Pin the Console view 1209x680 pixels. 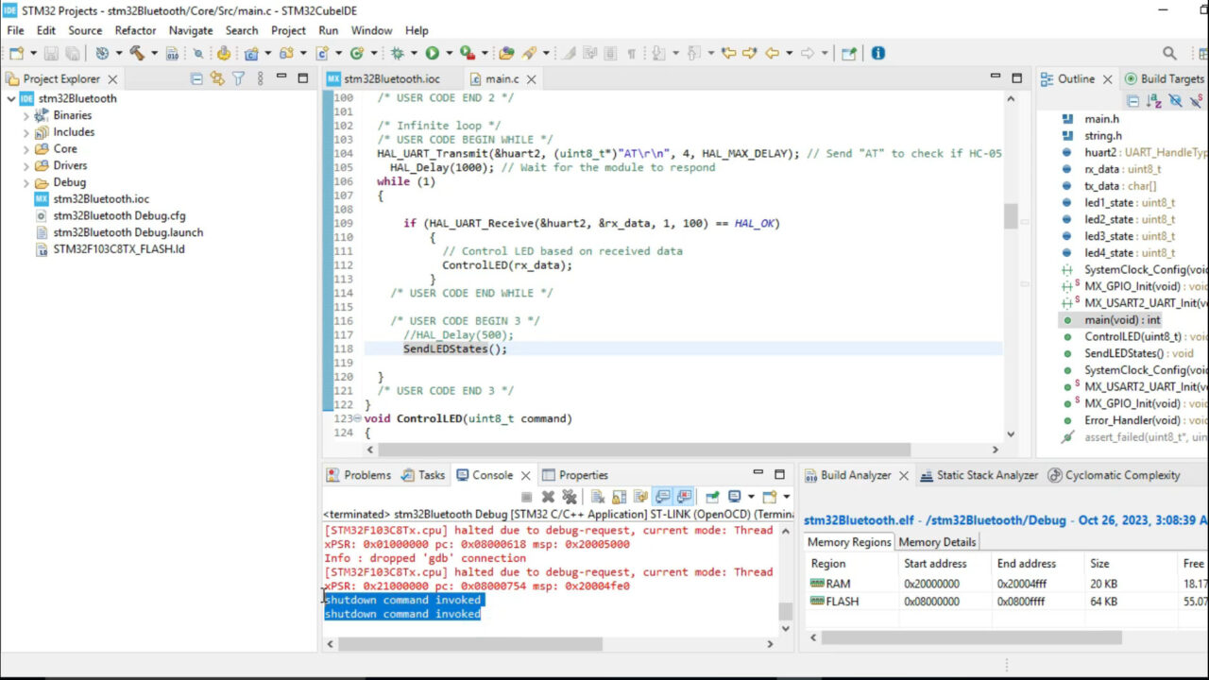coord(712,497)
